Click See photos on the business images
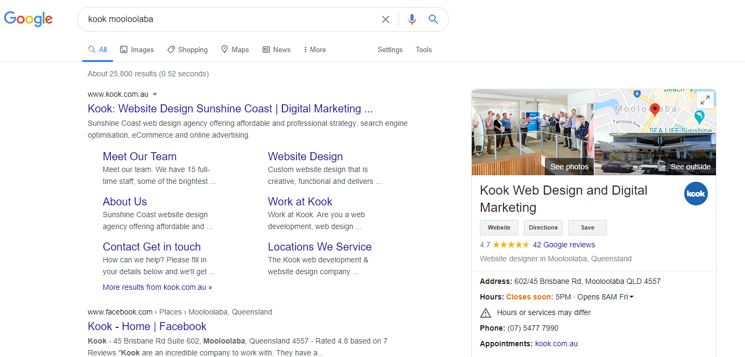The width and height of the screenshot is (745, 357). pyautogui.click(x=569, y=167)
